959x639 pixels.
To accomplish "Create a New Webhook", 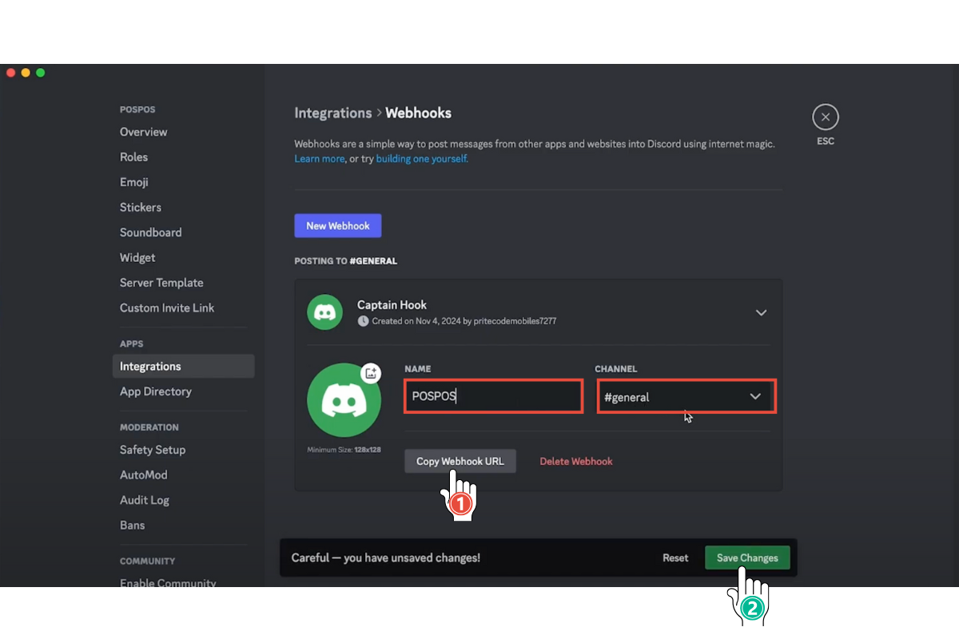I will click(337, 226).
